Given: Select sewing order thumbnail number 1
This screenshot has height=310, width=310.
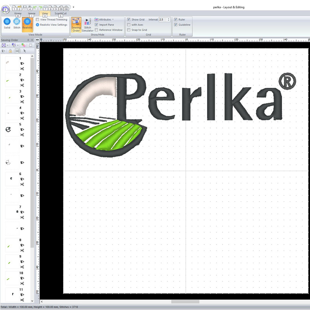Looking at the screenshot, I should 12,64.
